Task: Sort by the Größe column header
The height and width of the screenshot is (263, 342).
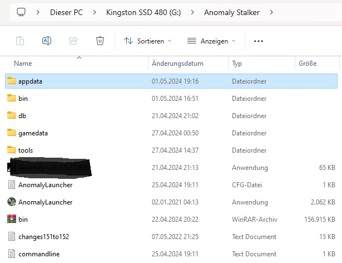Action: (x=308, y=64)
